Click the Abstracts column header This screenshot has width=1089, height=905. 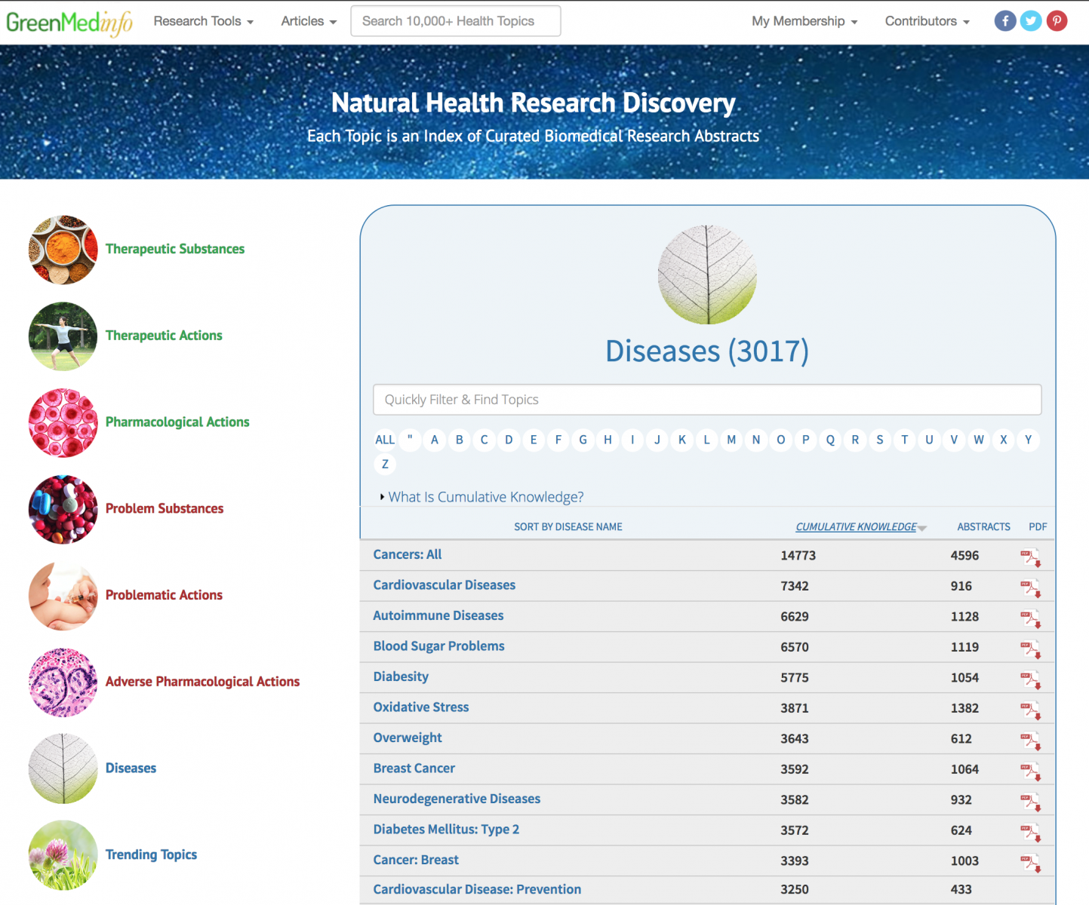tap(983, 526)
